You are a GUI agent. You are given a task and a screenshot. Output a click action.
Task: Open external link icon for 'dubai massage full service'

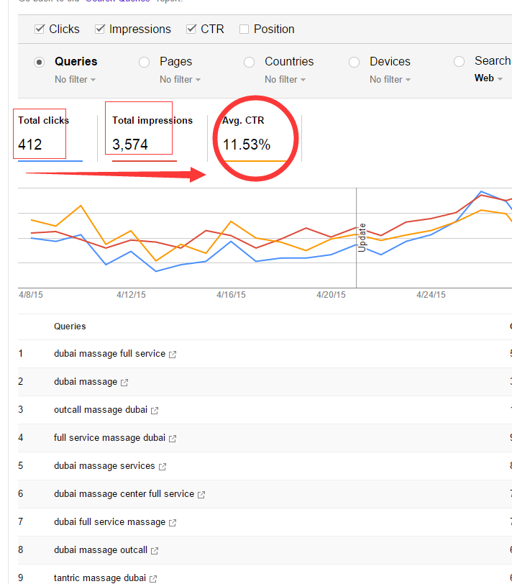point(173,355)
